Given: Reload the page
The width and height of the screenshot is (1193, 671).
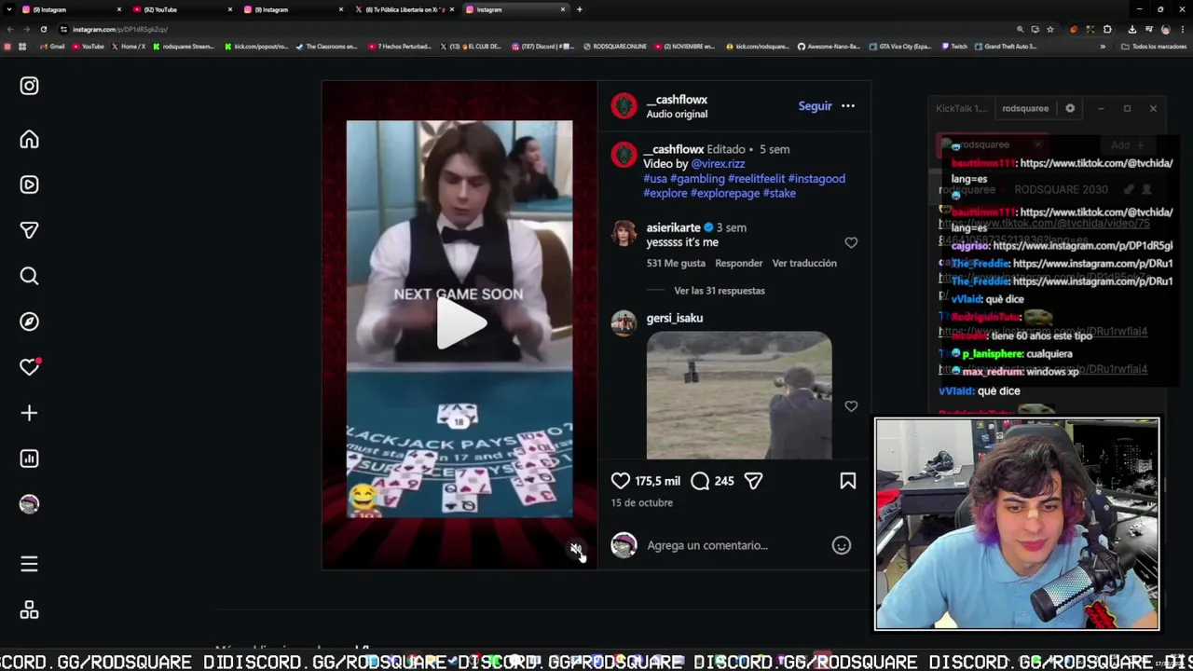Looking at the screenshot, I should click(43, 29).
